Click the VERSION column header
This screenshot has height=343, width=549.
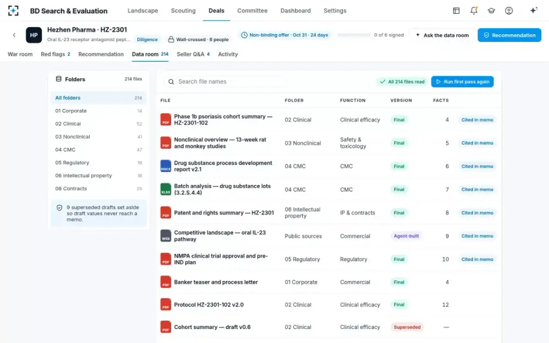(x=401, y=100)
